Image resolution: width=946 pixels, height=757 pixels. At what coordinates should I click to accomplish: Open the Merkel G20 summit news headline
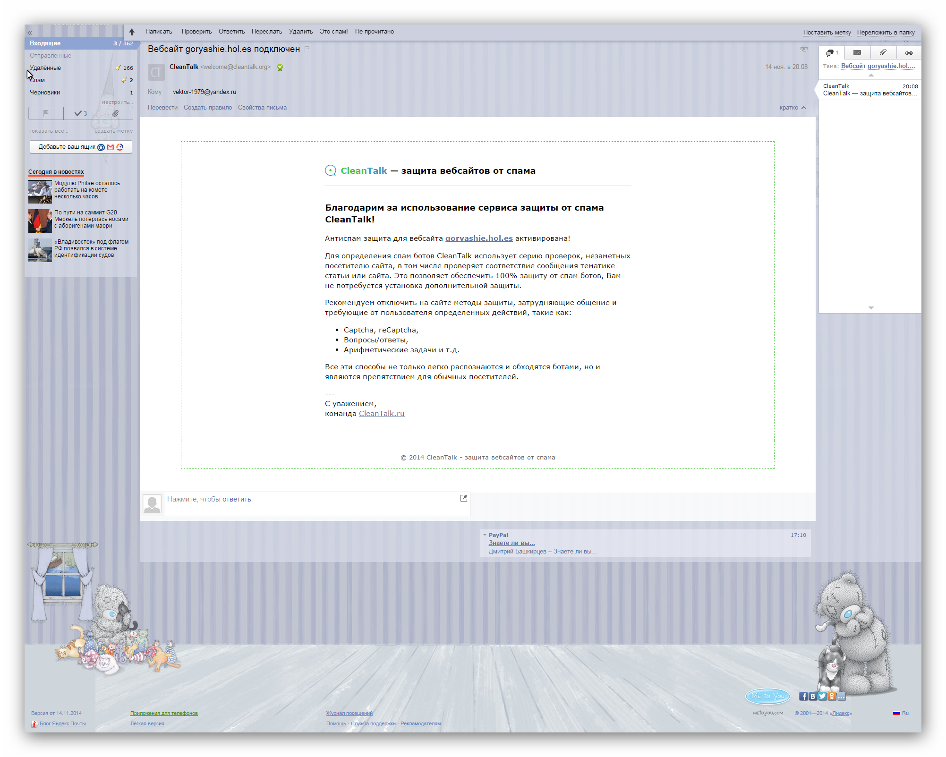(x=91, y=219)
